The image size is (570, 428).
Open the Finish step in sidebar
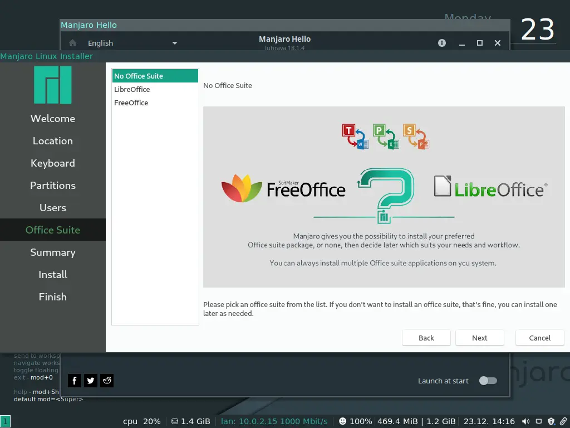(x=53, y=296)
